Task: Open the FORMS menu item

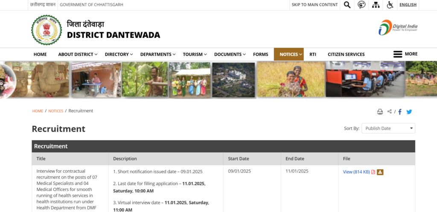Action: [x=261, y=54]
